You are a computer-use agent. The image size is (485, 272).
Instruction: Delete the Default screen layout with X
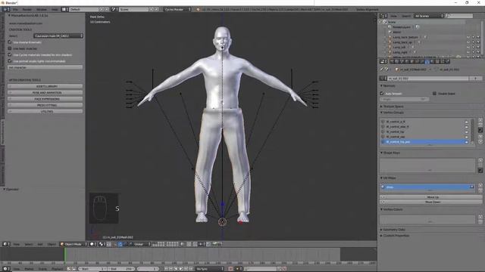point(107,9)
